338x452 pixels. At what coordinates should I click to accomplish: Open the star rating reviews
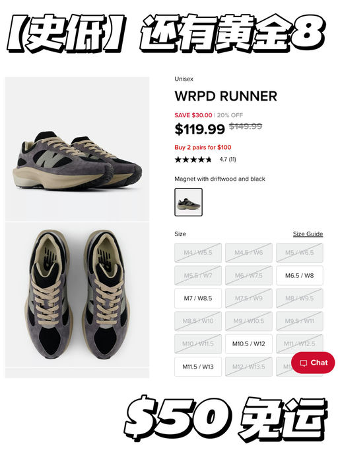(x=193, y=159)
